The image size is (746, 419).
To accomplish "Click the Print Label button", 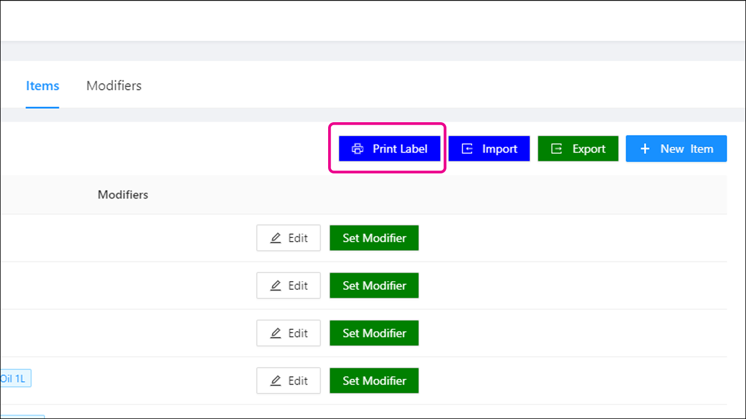I will 389,149.
